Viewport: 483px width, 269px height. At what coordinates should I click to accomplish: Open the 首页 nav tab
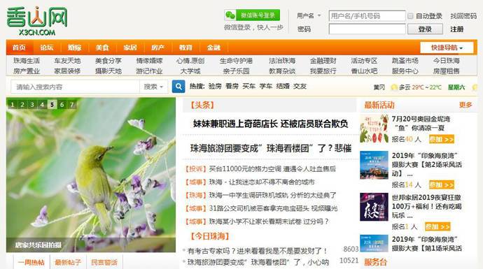click(x=19, y=48)
